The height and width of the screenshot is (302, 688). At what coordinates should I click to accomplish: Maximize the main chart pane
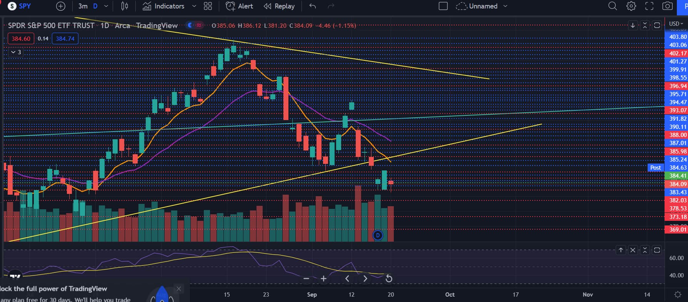[x=657, y=25]
